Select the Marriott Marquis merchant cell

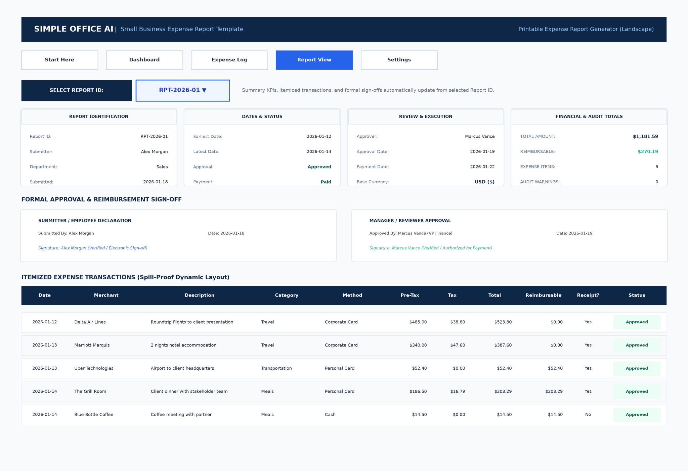(x=92, y=345)
